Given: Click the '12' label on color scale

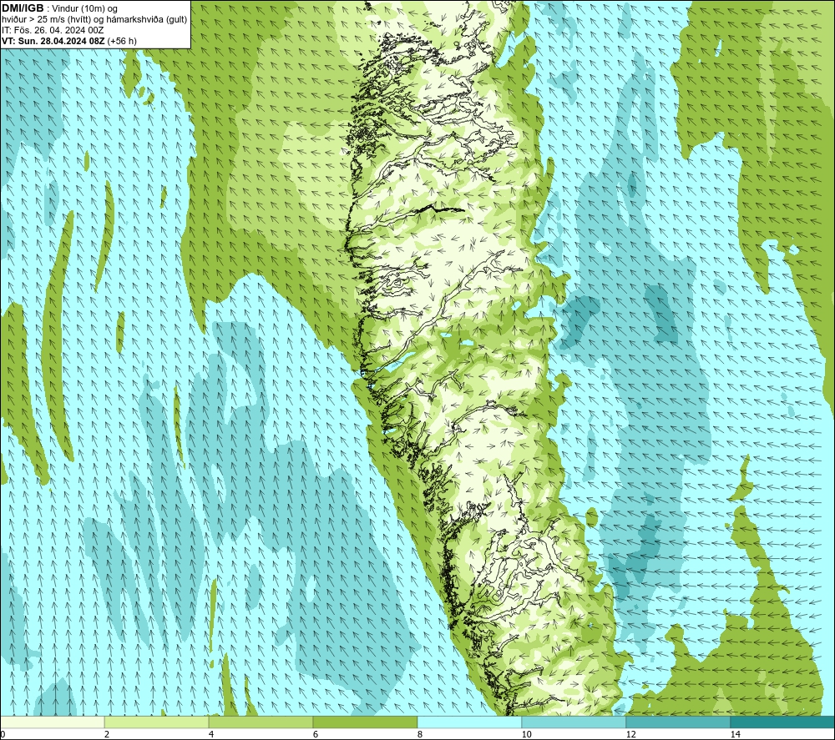Looking at the screenshot, I should click(x=631, y=734).
